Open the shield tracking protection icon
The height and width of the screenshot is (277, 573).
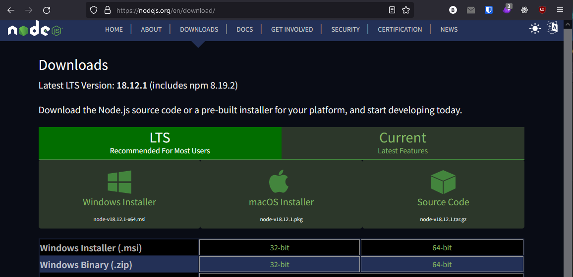click(x=94, y=10)
